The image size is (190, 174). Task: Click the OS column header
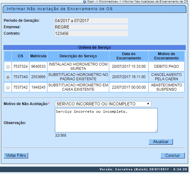click(20, 56)
